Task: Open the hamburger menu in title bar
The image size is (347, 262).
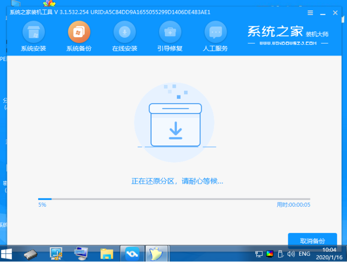Action: pyautogui.click(x=310, y=13)
